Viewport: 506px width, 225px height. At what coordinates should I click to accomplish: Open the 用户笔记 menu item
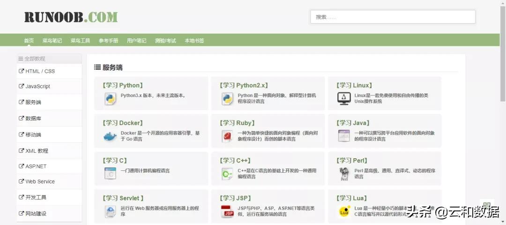point(136,41)
